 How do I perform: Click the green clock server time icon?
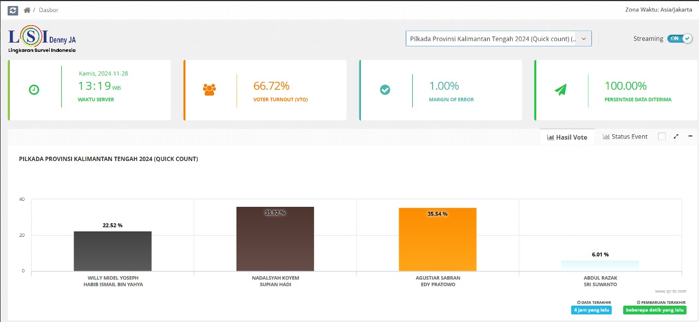pos(34,90)
